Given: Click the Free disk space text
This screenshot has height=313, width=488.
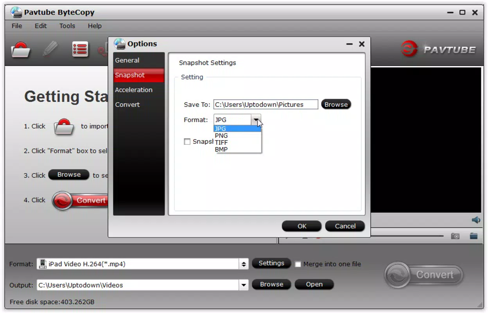Looking at the screenshot, I should (x=52, y=302).
